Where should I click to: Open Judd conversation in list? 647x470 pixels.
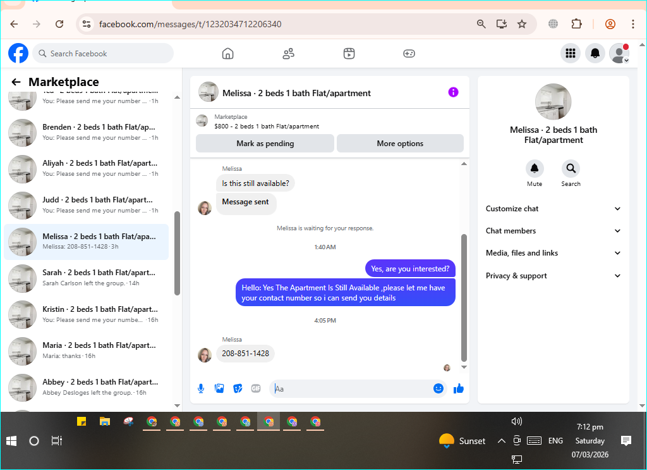click(x=87, y=205)
